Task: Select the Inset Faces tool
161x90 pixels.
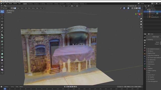Action: [x=2, y=41]
